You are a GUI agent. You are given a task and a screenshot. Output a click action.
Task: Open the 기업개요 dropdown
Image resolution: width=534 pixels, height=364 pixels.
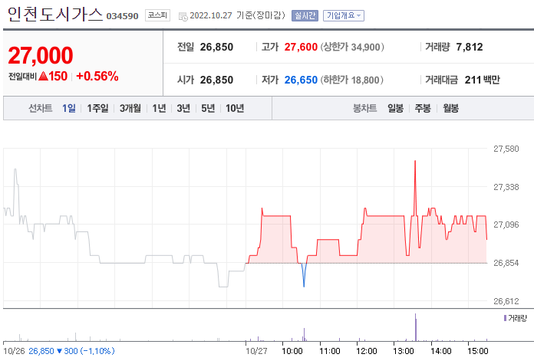click(x=343, y=15)
